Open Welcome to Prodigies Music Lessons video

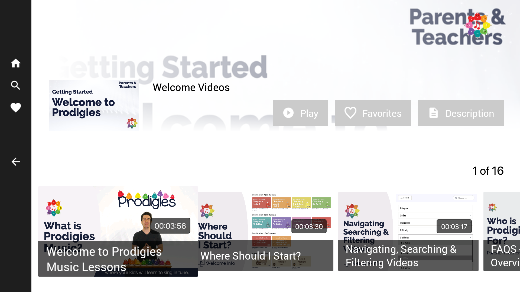pos(118,231)
